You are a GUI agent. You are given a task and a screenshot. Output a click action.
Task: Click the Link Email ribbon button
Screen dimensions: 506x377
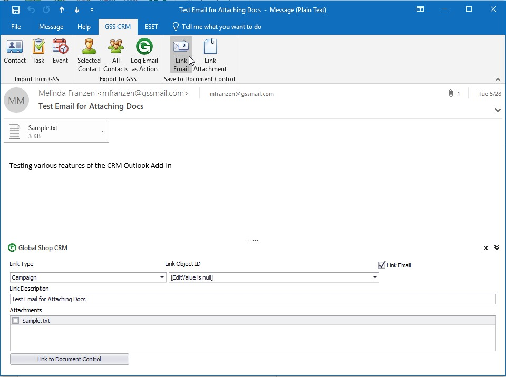181,55
